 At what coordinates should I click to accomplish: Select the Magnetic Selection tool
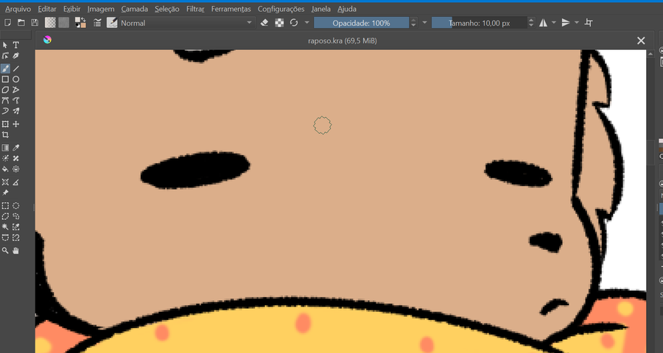(15, 238)
